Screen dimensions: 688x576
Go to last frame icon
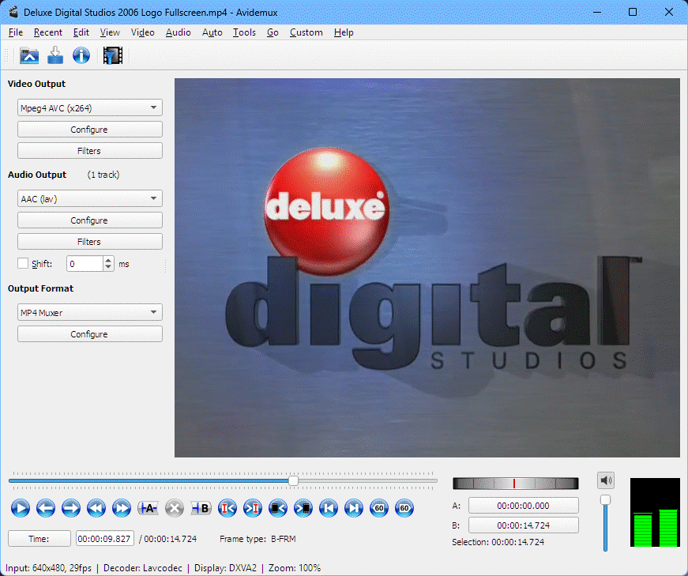tap(354, 508)
